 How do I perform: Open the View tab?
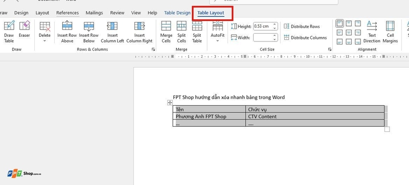pos(136,13)
